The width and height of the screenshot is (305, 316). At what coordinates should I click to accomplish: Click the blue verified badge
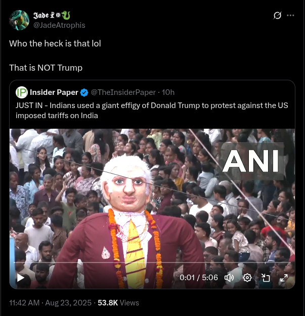tap(84, 92)
